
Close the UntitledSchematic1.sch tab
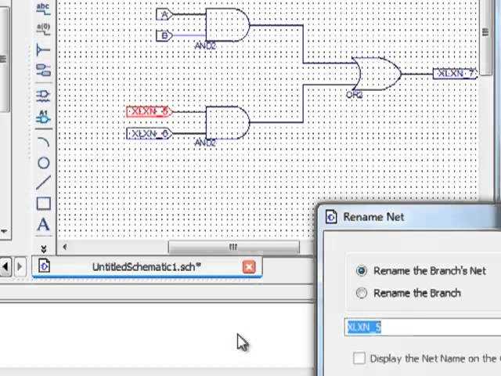click(x=249, y=266)
